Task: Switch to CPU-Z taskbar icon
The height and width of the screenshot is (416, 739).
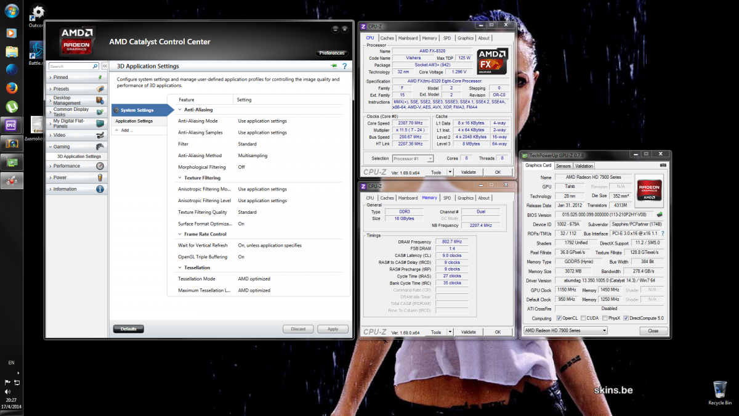Action: [x=11, y=125]
